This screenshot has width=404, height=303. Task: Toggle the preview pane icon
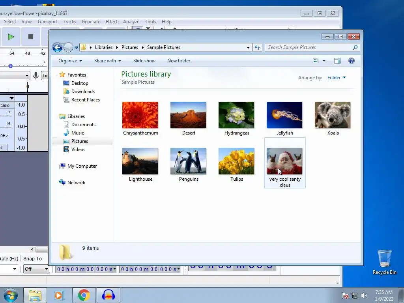coord(337,61)
